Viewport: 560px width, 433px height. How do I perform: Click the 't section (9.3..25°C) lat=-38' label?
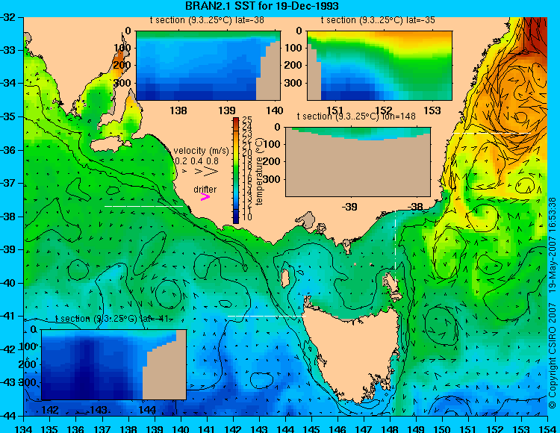pyautogui.click(x=207, y=20)
